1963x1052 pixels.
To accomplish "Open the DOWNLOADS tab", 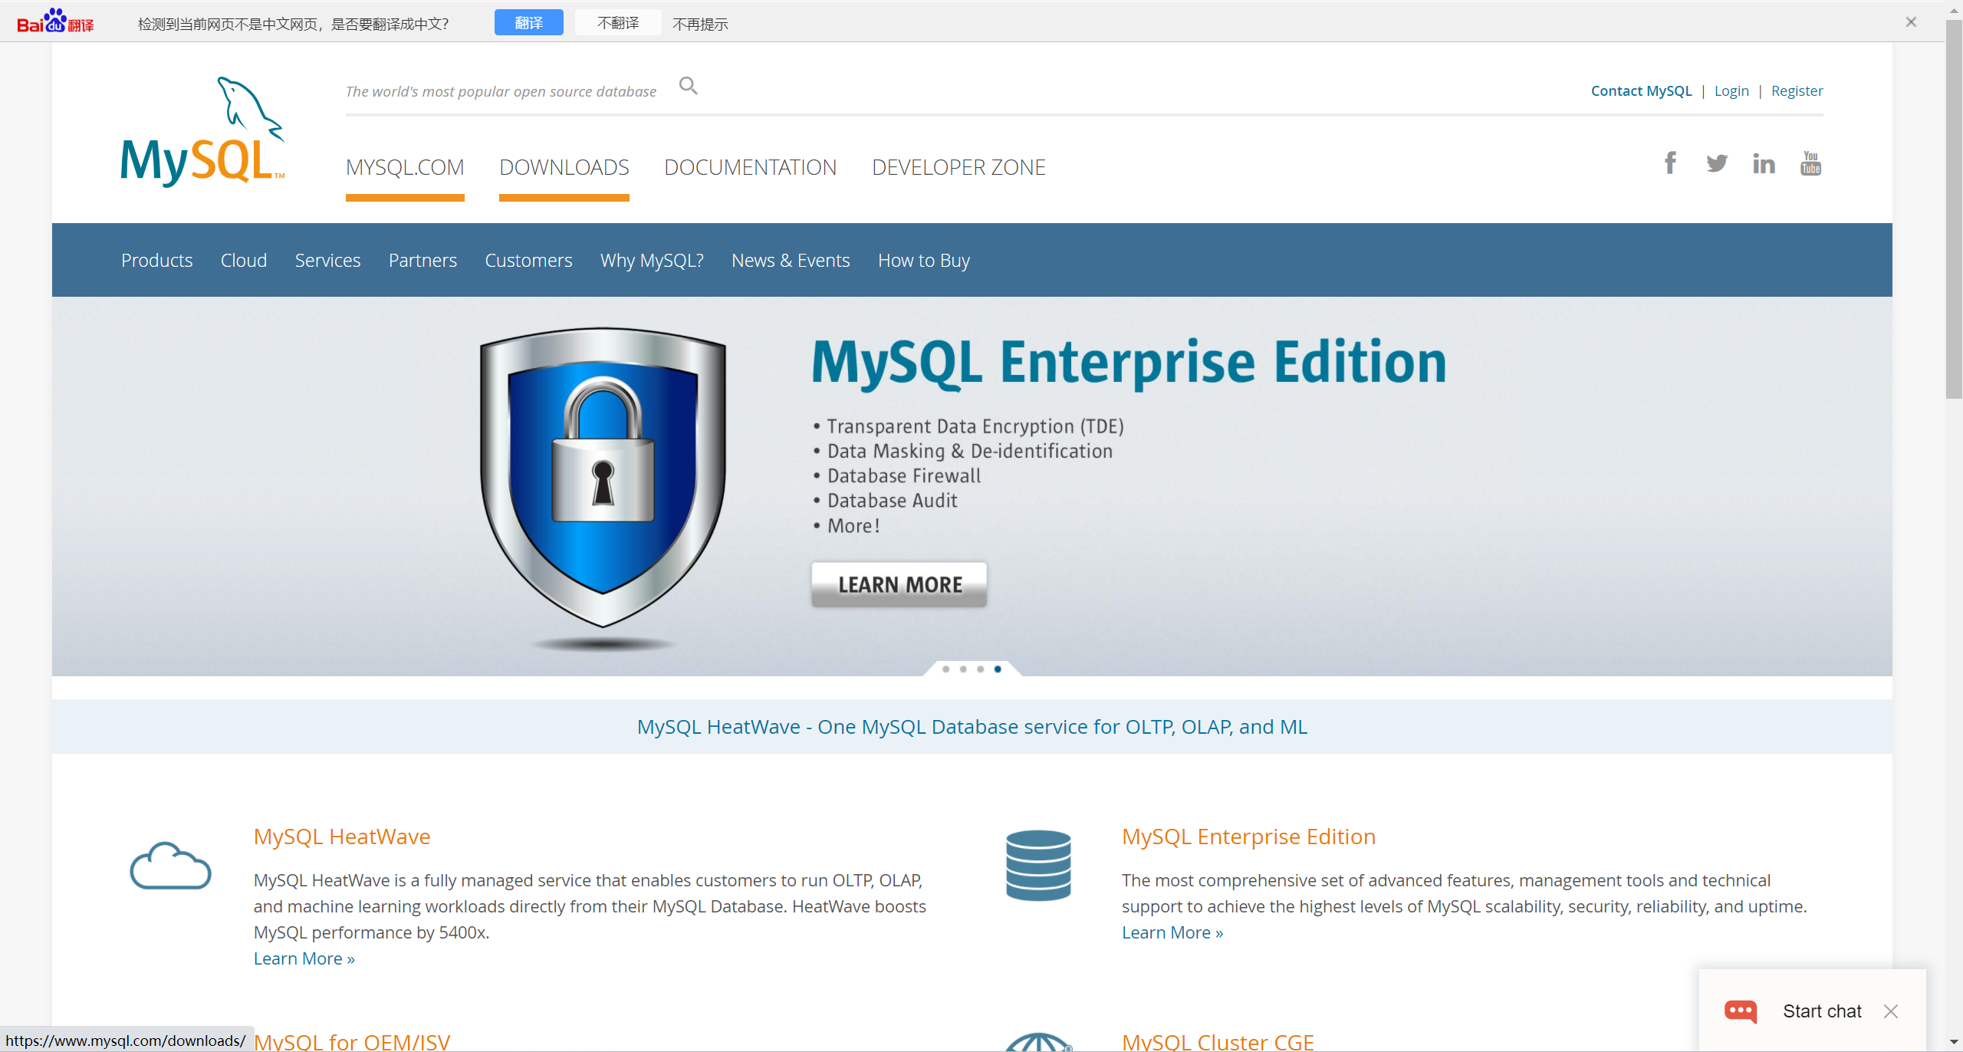I will [564, 167].
